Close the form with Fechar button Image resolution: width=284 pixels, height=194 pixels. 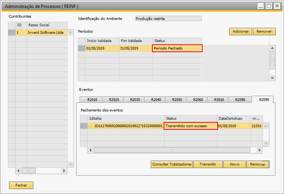(21, 185)
